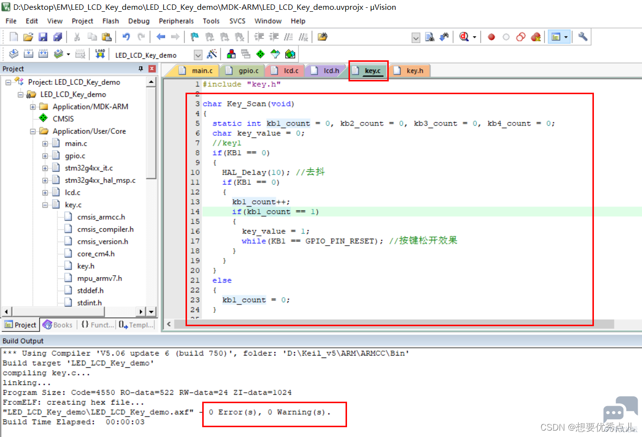Switch to the lcd.h editor tab
642x437 pixels.
coord(326,71)
